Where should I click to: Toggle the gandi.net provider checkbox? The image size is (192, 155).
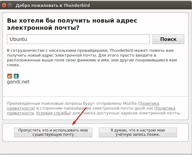[x=10, y=76]
